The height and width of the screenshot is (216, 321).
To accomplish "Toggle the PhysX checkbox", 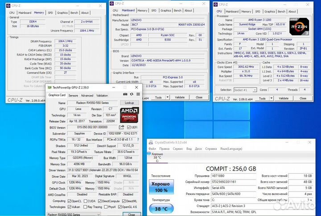I will [106, 207].
